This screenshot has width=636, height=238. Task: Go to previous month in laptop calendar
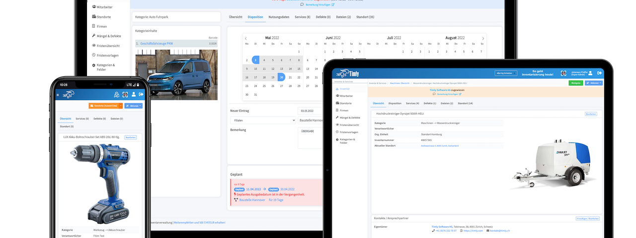[x=246, y=38]
